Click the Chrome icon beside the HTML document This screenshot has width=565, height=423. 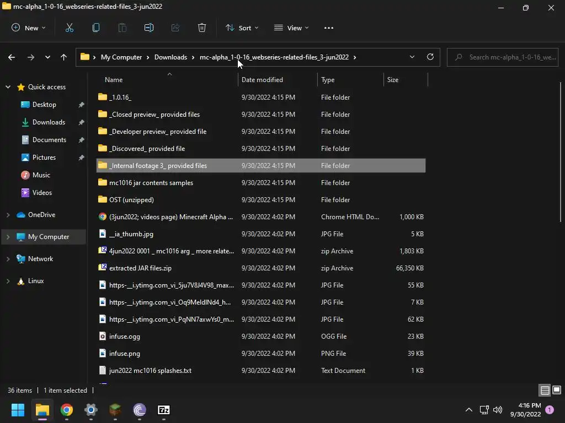103,216
